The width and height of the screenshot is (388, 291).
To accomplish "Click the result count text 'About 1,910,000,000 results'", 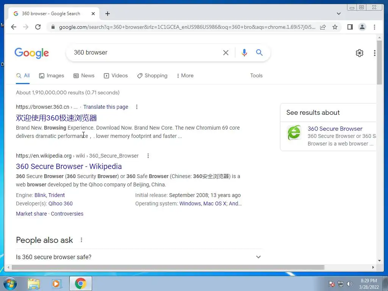I will pyautogui.click(x=50, y=92).
